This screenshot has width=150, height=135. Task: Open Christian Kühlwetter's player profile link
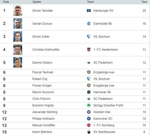pyautogui.click(x=46, y=50)
